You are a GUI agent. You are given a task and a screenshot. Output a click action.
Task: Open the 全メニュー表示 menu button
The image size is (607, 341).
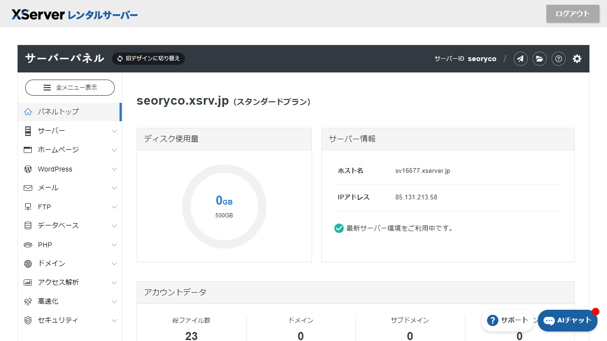[x=70, y=88]
